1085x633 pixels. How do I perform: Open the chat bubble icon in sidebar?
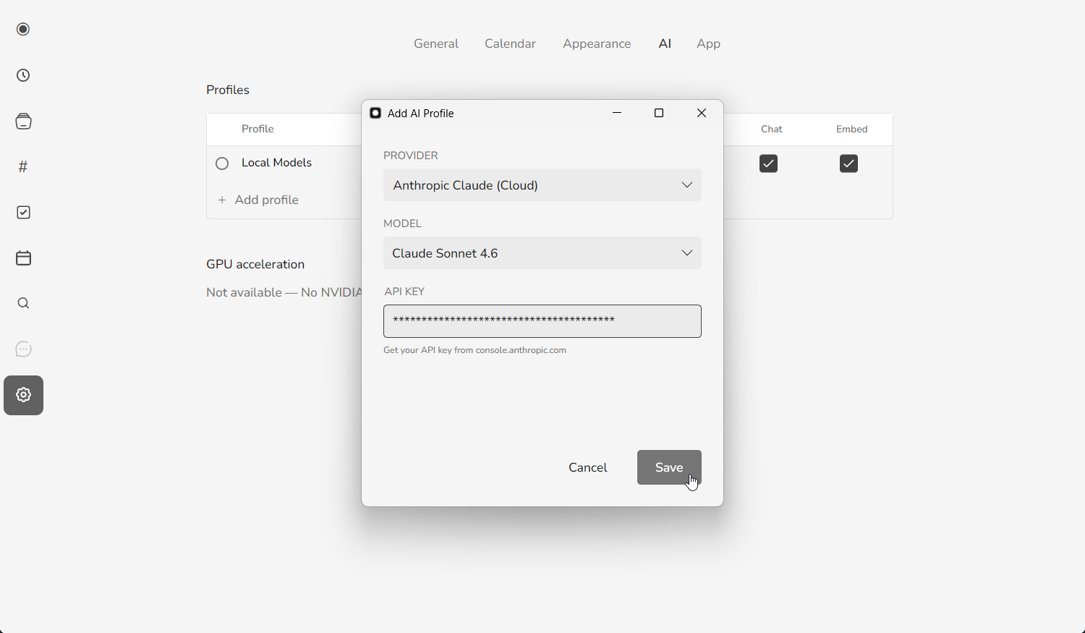tap(23, 349)
